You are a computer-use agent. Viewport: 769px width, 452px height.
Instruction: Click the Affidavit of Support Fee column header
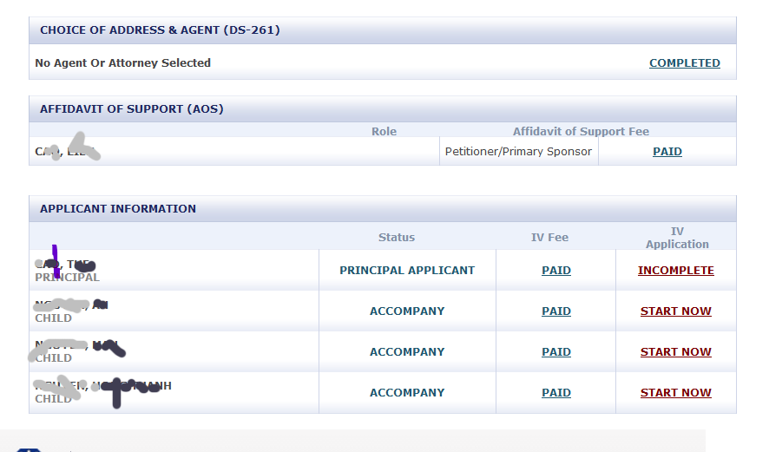581,131
